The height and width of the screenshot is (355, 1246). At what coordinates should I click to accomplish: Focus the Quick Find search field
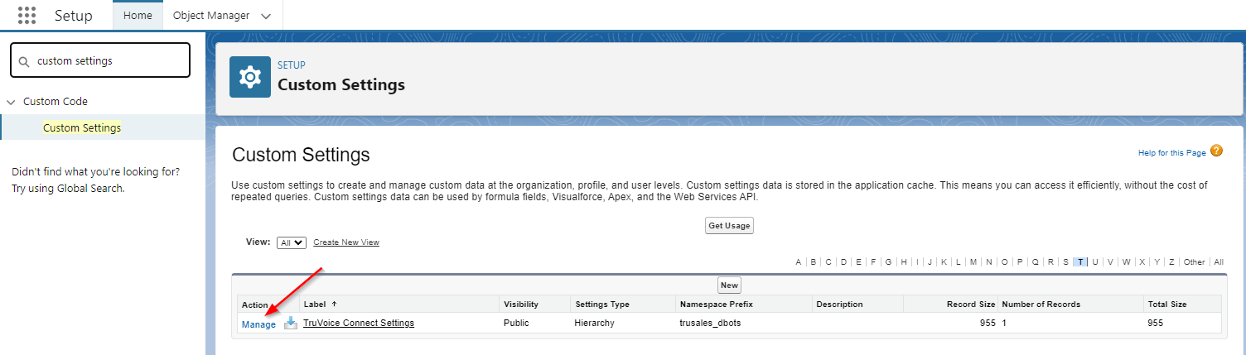pos(100,60)
